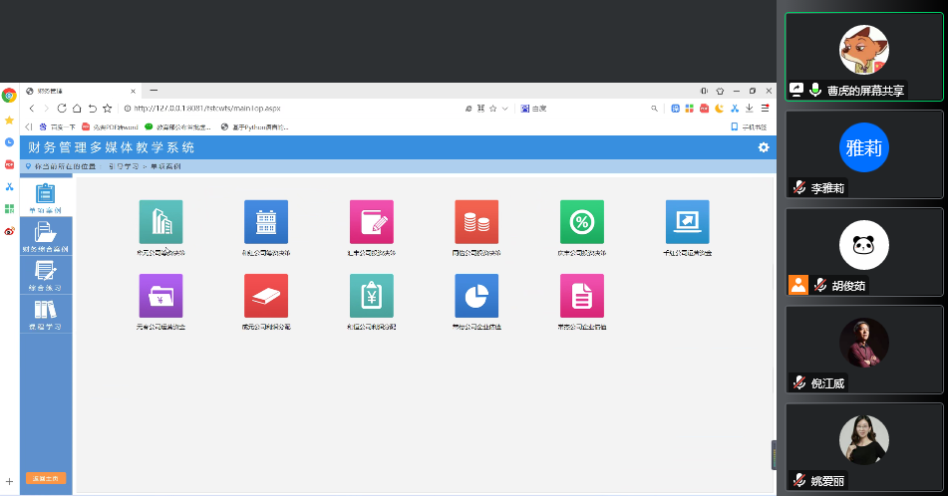Open the settings gear in blue header
948x496 pixels.
coord(764,147)
